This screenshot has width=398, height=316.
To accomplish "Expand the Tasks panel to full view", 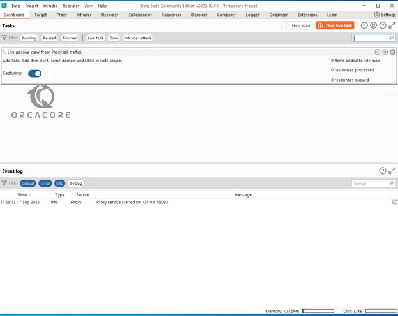I will (392, 25).
